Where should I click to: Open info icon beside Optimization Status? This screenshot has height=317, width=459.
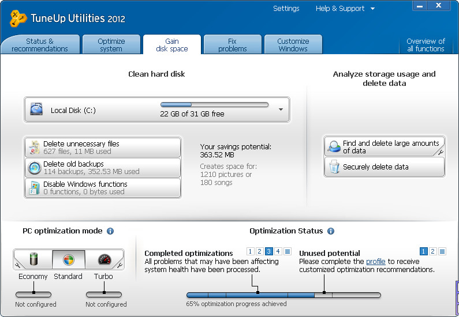[330, 231]
